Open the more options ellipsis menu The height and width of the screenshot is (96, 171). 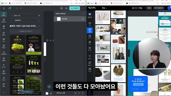pos(83,8)
